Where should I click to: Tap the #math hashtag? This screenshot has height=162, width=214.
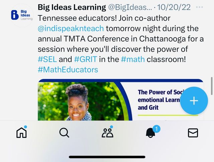click(133, 59)
